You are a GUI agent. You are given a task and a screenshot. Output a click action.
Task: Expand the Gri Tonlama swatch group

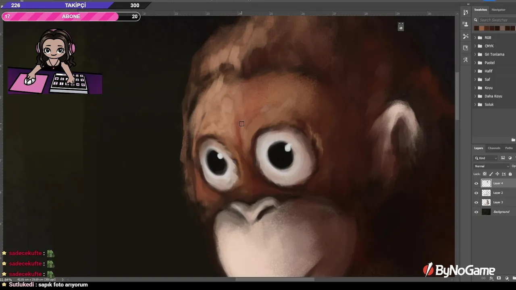(x=475, y=54)
